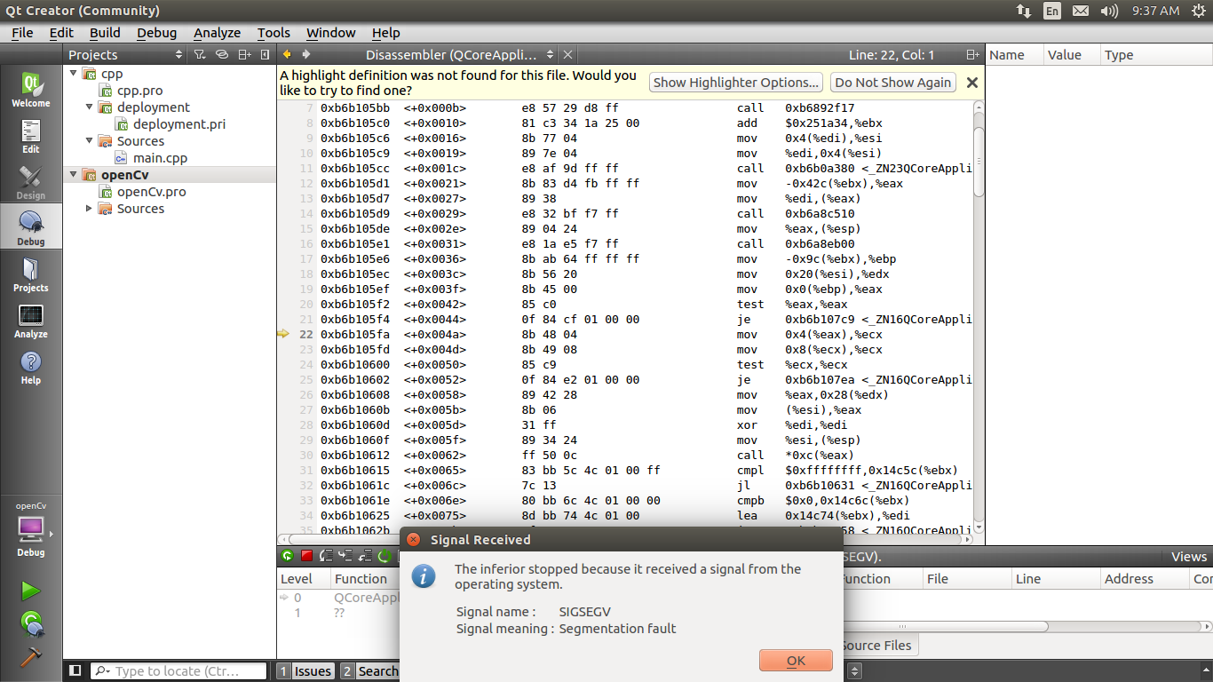Open the Build menu
Viewport: 1213px width, 682px height.
tap(105, 33)
